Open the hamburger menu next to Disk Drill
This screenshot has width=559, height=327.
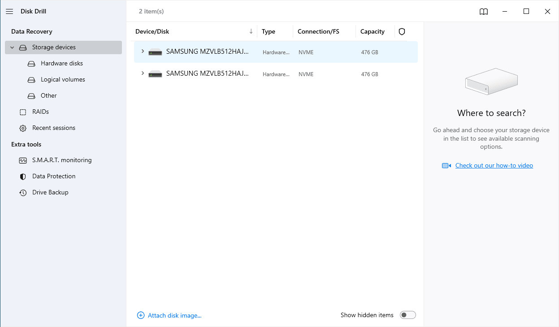(9, 12)
